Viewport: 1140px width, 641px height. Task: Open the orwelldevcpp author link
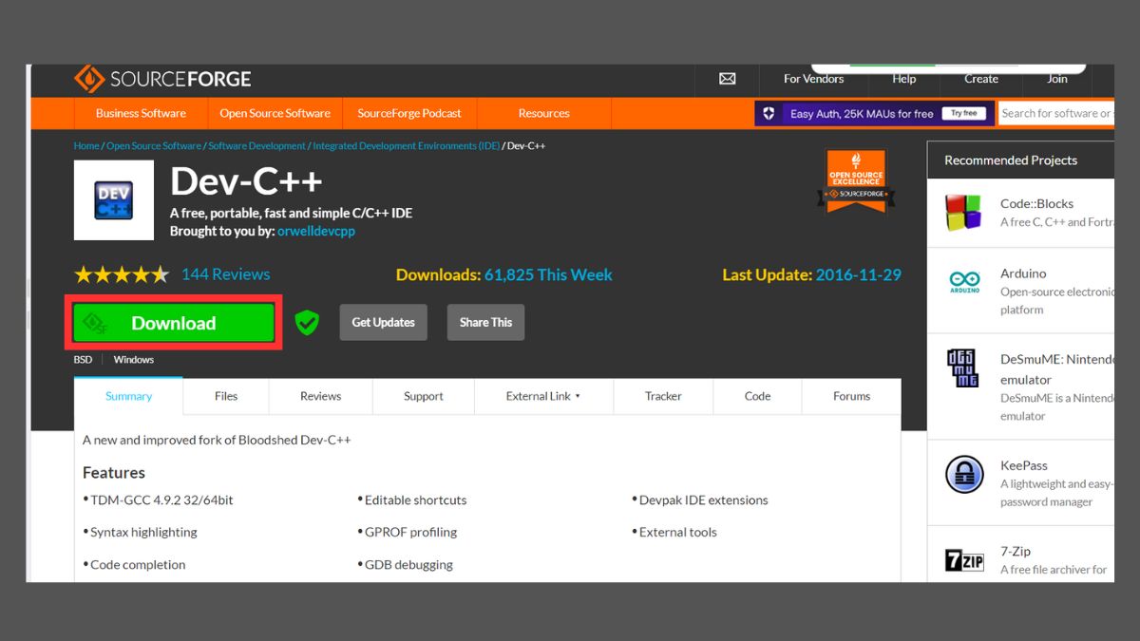[316, 231]
